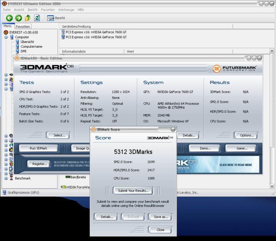
Task: Click the Options... button under Results
Action: click(246, 136)
